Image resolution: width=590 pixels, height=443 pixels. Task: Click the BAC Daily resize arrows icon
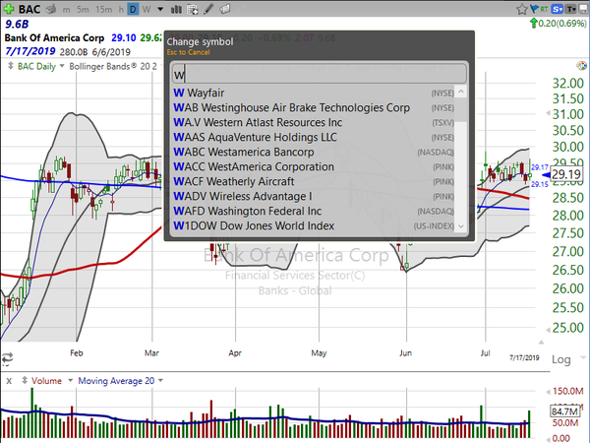[10, 67]
